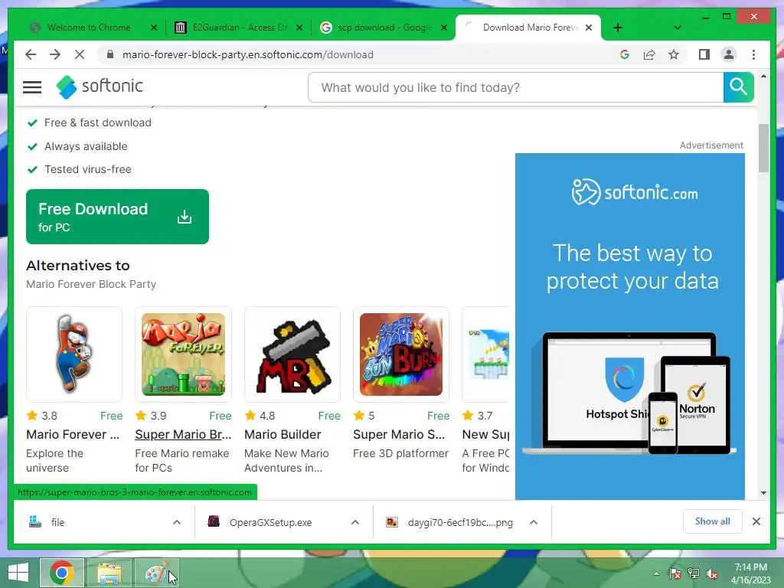This screenshot has width=784, height=588.
Task: View site information lock icon
Action: pos(110,54)
